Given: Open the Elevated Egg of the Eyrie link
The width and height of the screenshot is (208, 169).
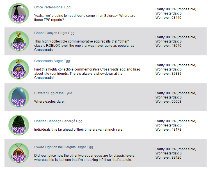Looking at the screenshot, I should 53,93.
